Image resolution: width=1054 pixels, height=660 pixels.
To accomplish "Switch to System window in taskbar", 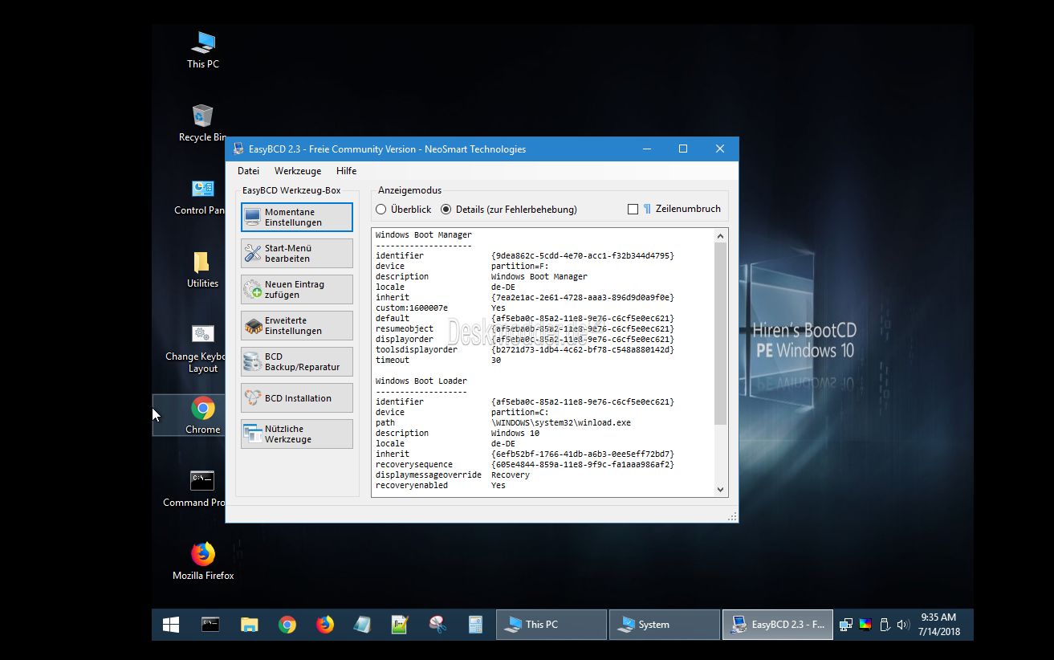I will [663, 625].
